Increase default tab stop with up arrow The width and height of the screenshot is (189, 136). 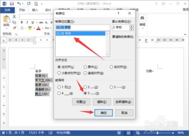click(x=132, y=26)
